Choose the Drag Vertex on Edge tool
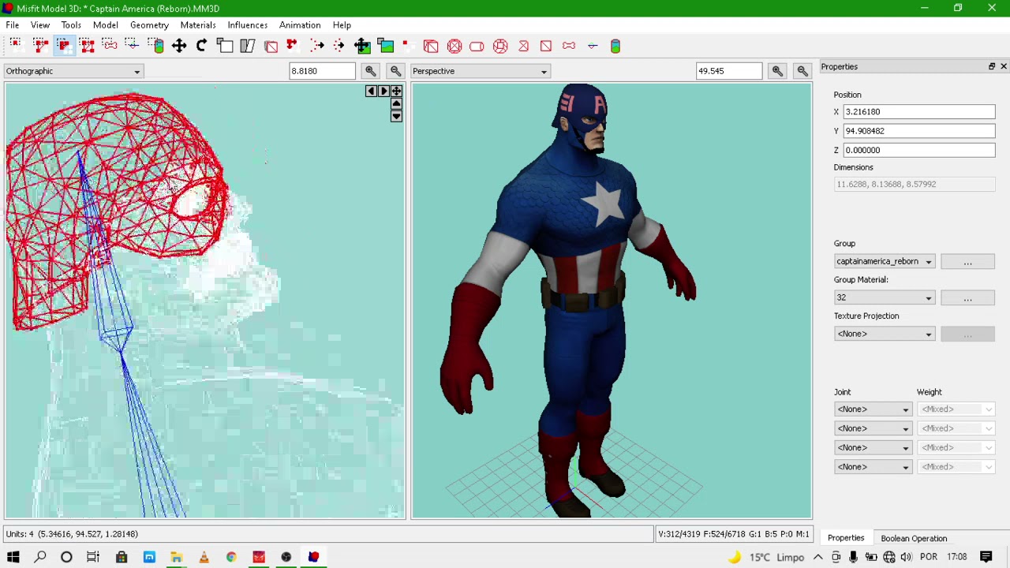This screenshot has height=568, width=1010. point(293,46)
